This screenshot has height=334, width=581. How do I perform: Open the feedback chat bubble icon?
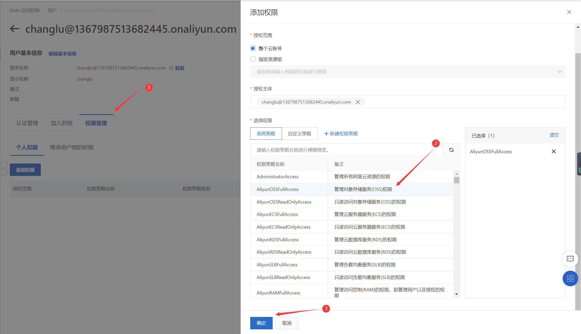click(570, 259)
